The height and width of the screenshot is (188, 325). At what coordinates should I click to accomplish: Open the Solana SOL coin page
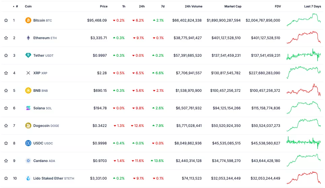click(x=42, y=108)
